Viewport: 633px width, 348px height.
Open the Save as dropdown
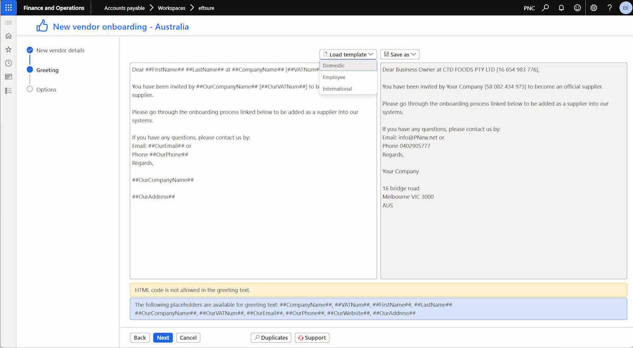click(x=400, y=54)
